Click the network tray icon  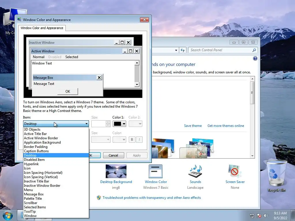tap(252, 216)
